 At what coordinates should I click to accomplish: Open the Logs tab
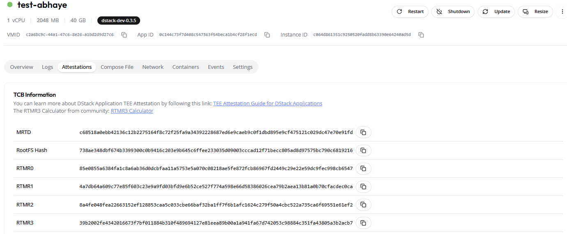48,67
